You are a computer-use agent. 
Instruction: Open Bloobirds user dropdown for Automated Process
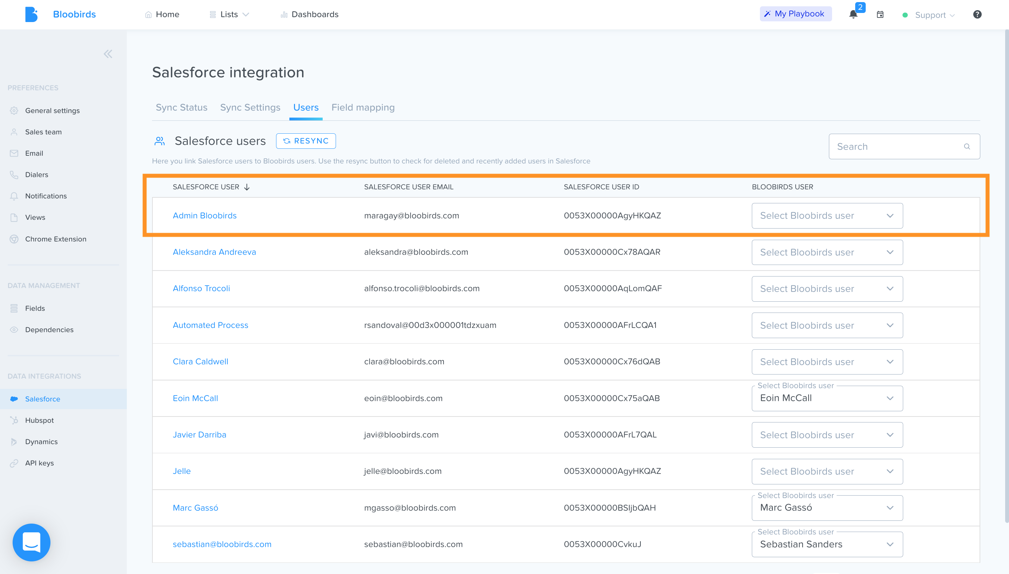(827, 325)
